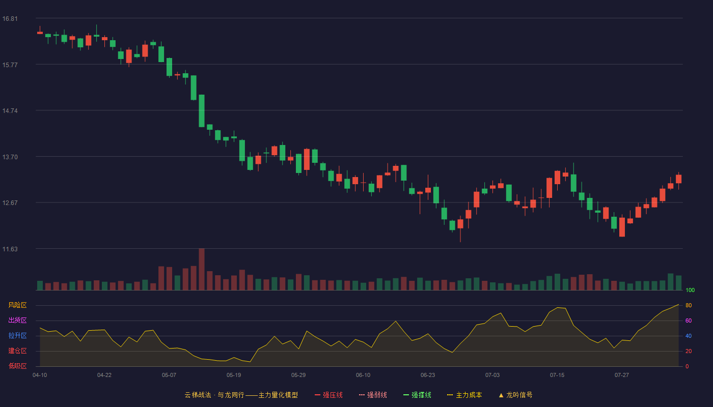
Task: Click the green 100 indicator axis value
Action: pos(690,290)
